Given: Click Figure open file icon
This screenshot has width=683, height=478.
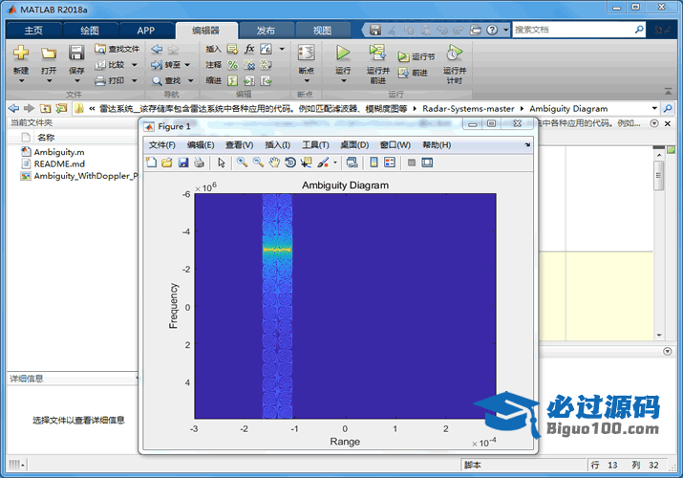Looking at the screenshot, I should click(x=167, y=163).
